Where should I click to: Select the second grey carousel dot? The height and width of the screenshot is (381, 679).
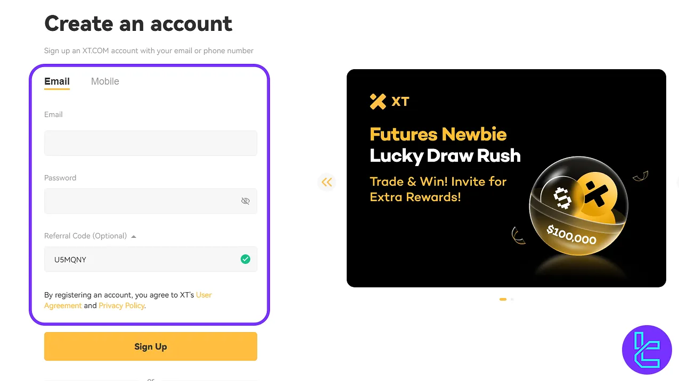(x=512, y=299)
